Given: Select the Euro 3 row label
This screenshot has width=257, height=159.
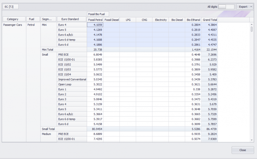Looking at the screenshot, I should click(72, 99).
